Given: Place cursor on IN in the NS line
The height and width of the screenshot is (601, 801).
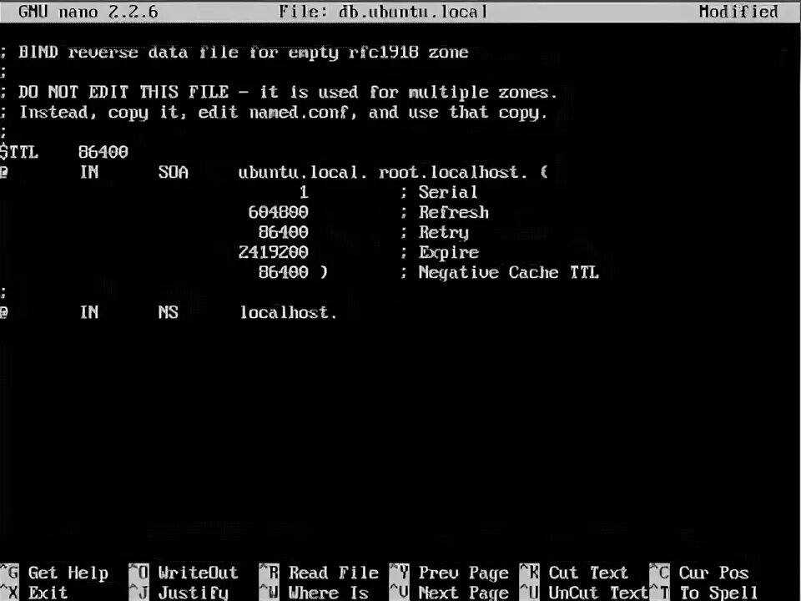Looking at the screenshot, I should [89, 311].
